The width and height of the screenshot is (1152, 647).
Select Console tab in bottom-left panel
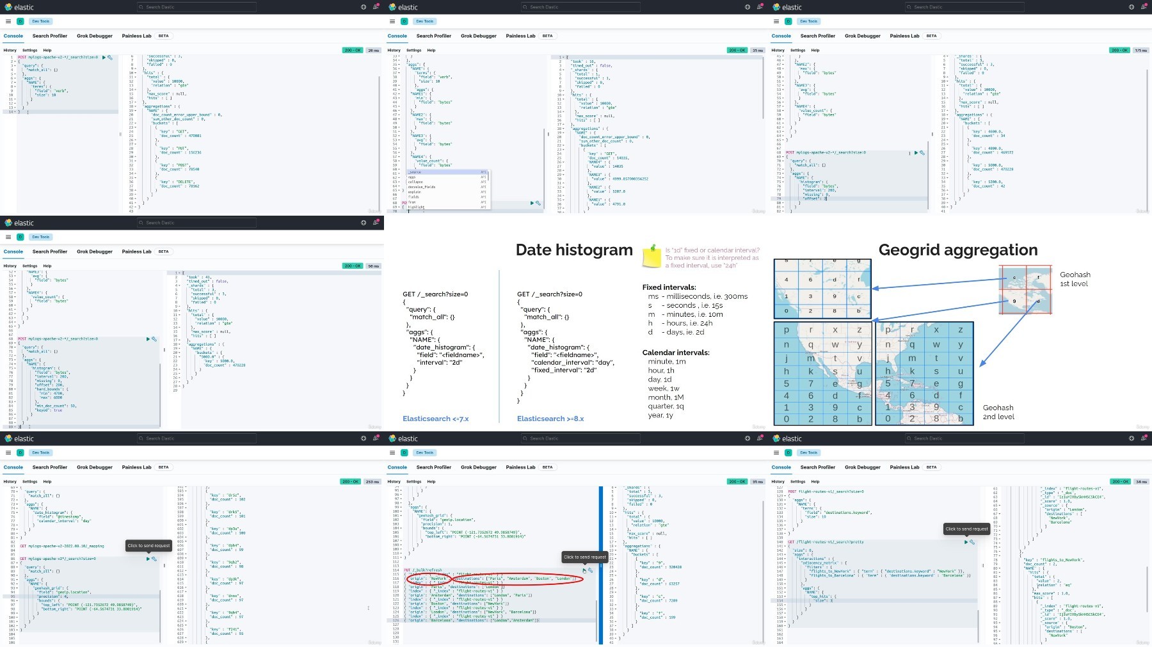point(13,467)
